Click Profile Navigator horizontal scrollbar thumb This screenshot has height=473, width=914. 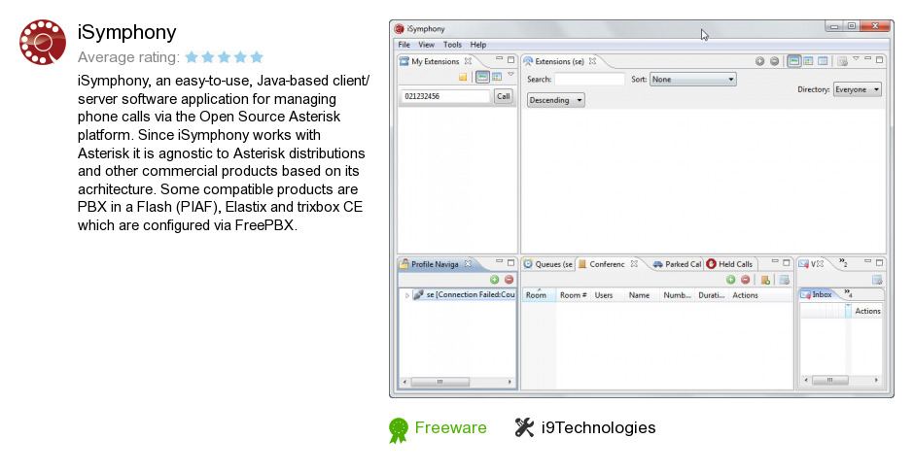click(x=439, y=382)
